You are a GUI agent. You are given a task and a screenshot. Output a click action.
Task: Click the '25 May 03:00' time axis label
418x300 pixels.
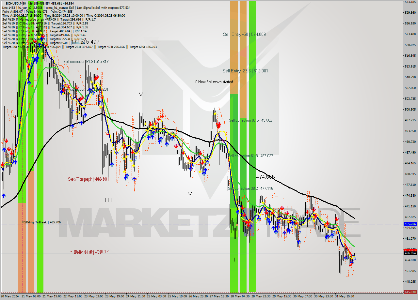[x=156, y=296]
